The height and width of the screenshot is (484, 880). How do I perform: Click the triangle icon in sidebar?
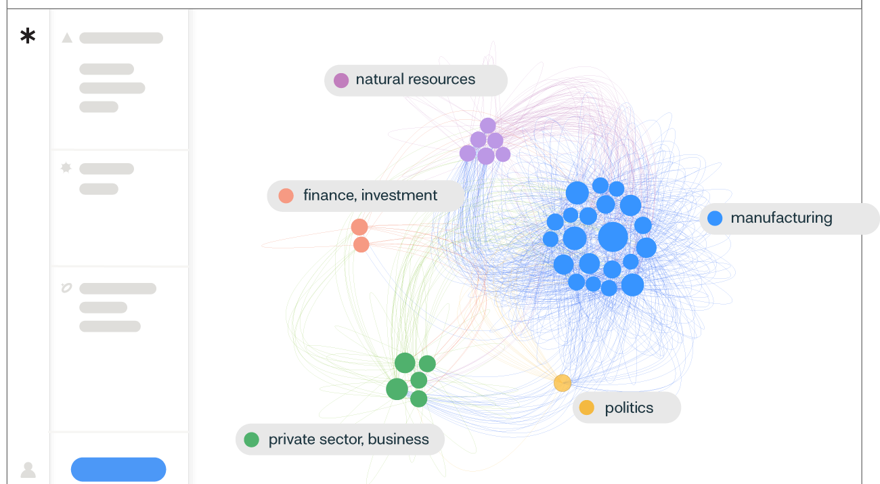pyautogui.click(x=67, y=38)
